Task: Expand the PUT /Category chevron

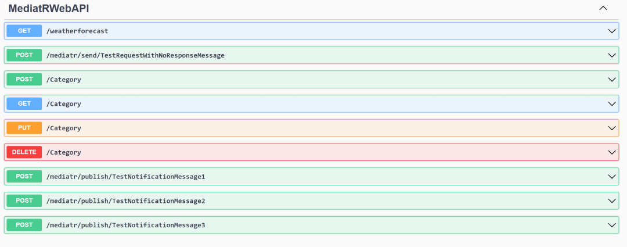Action: (612, 128)
